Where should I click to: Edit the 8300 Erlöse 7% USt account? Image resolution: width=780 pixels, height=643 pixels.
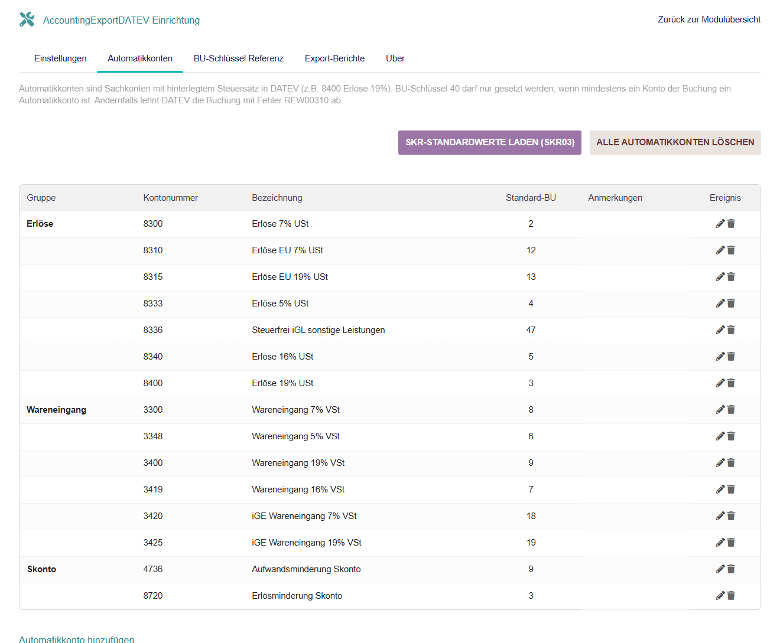click(x=720, y=224)
